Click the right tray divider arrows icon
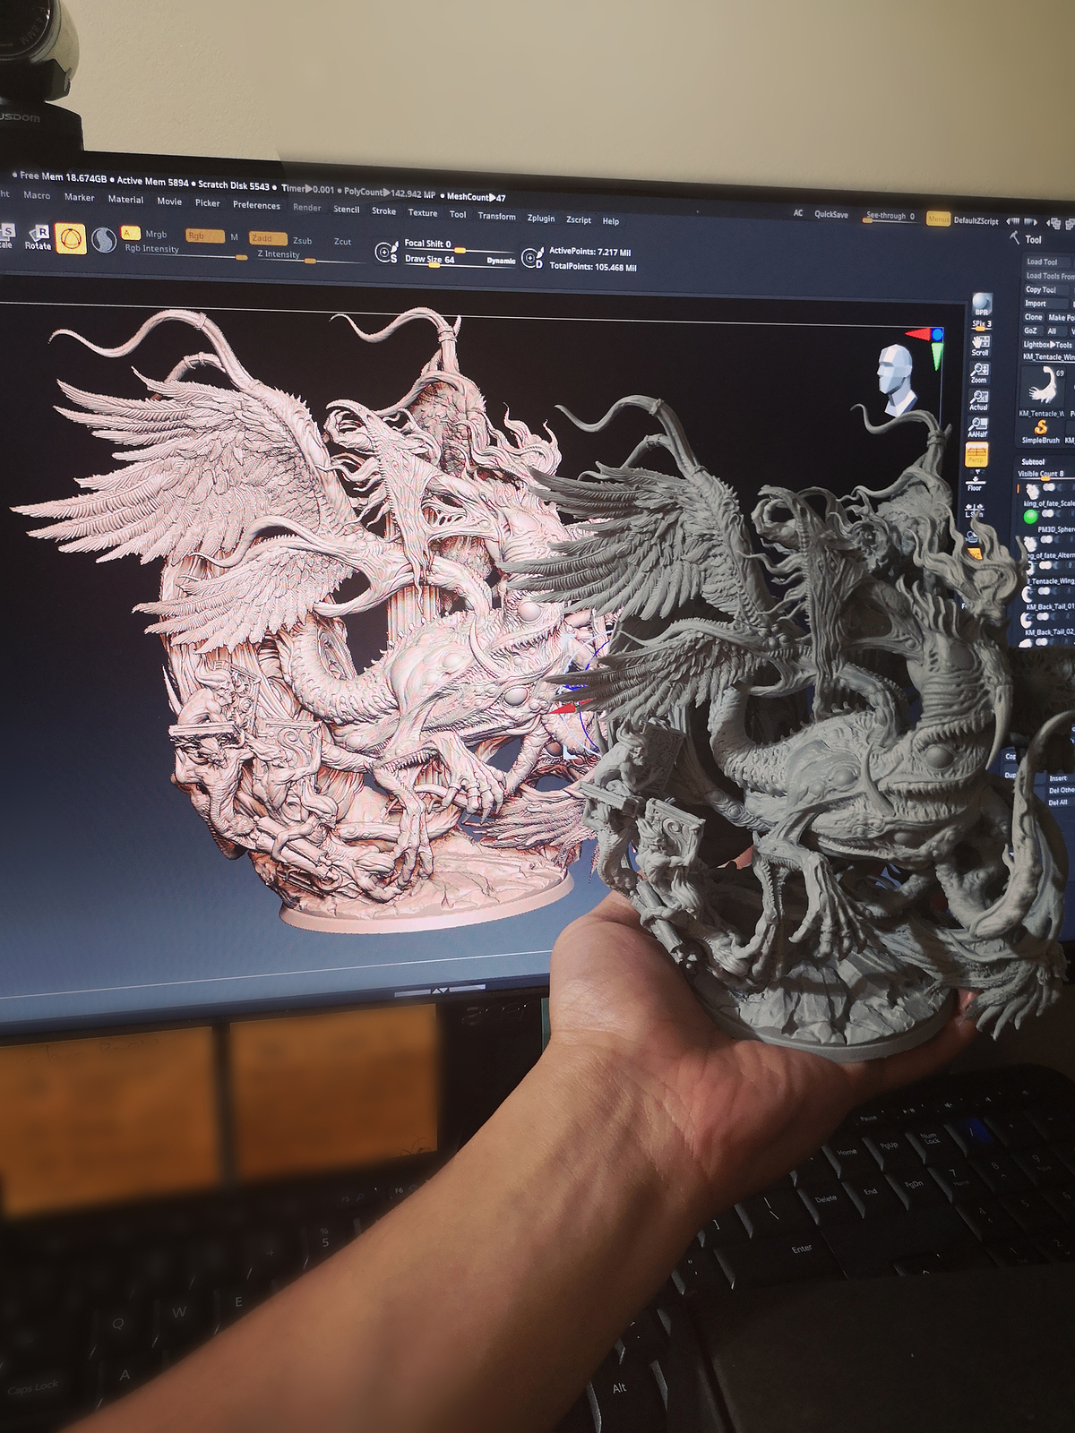This screenshot has width=1075, height=1433. [1031, 221]
